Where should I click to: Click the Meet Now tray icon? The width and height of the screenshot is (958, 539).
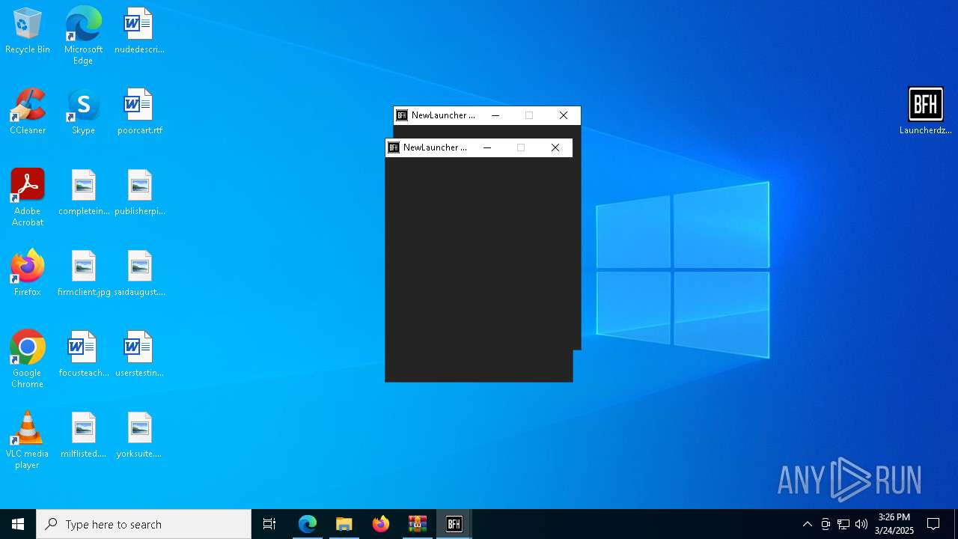tap(825, 524)
